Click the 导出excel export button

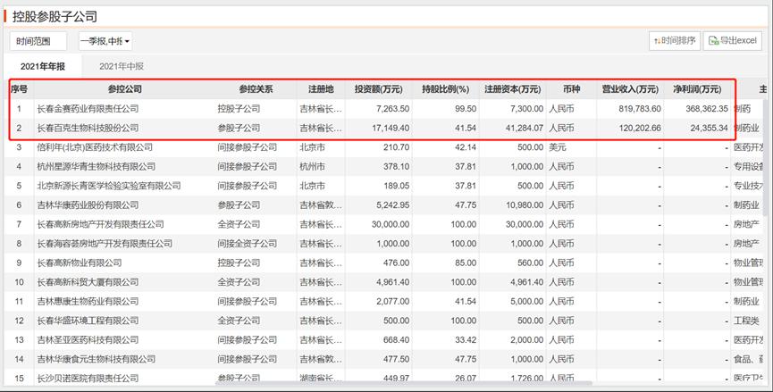732,41
